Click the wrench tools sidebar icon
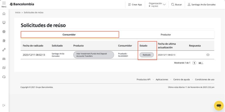Screen dimensions: 225x112 [x=4, y=50]
